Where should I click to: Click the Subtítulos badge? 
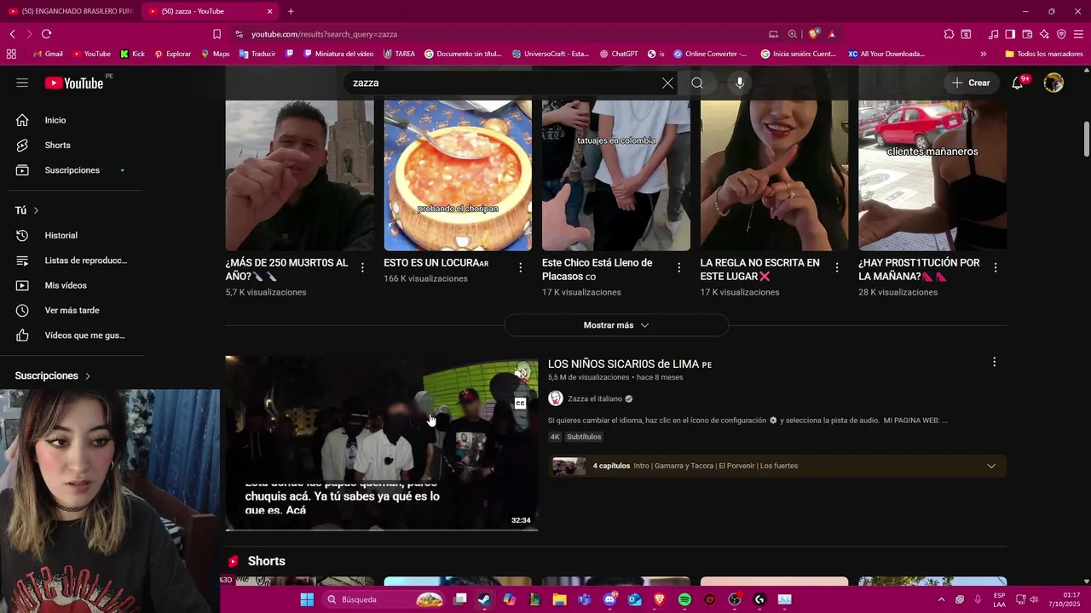pyautogui.click(x=584, y=437)
